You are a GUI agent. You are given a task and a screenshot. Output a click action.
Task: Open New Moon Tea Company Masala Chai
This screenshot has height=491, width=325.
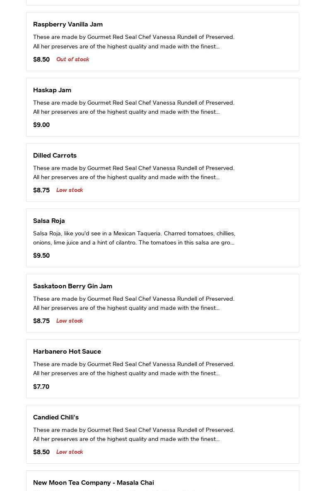pos(94,483)
